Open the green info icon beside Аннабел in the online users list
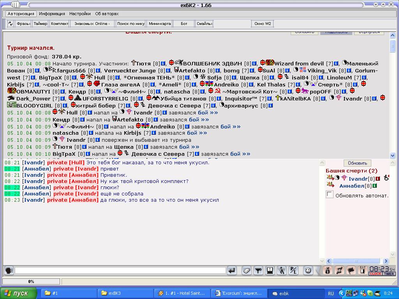399x299 pixels. tap(374, 186)
